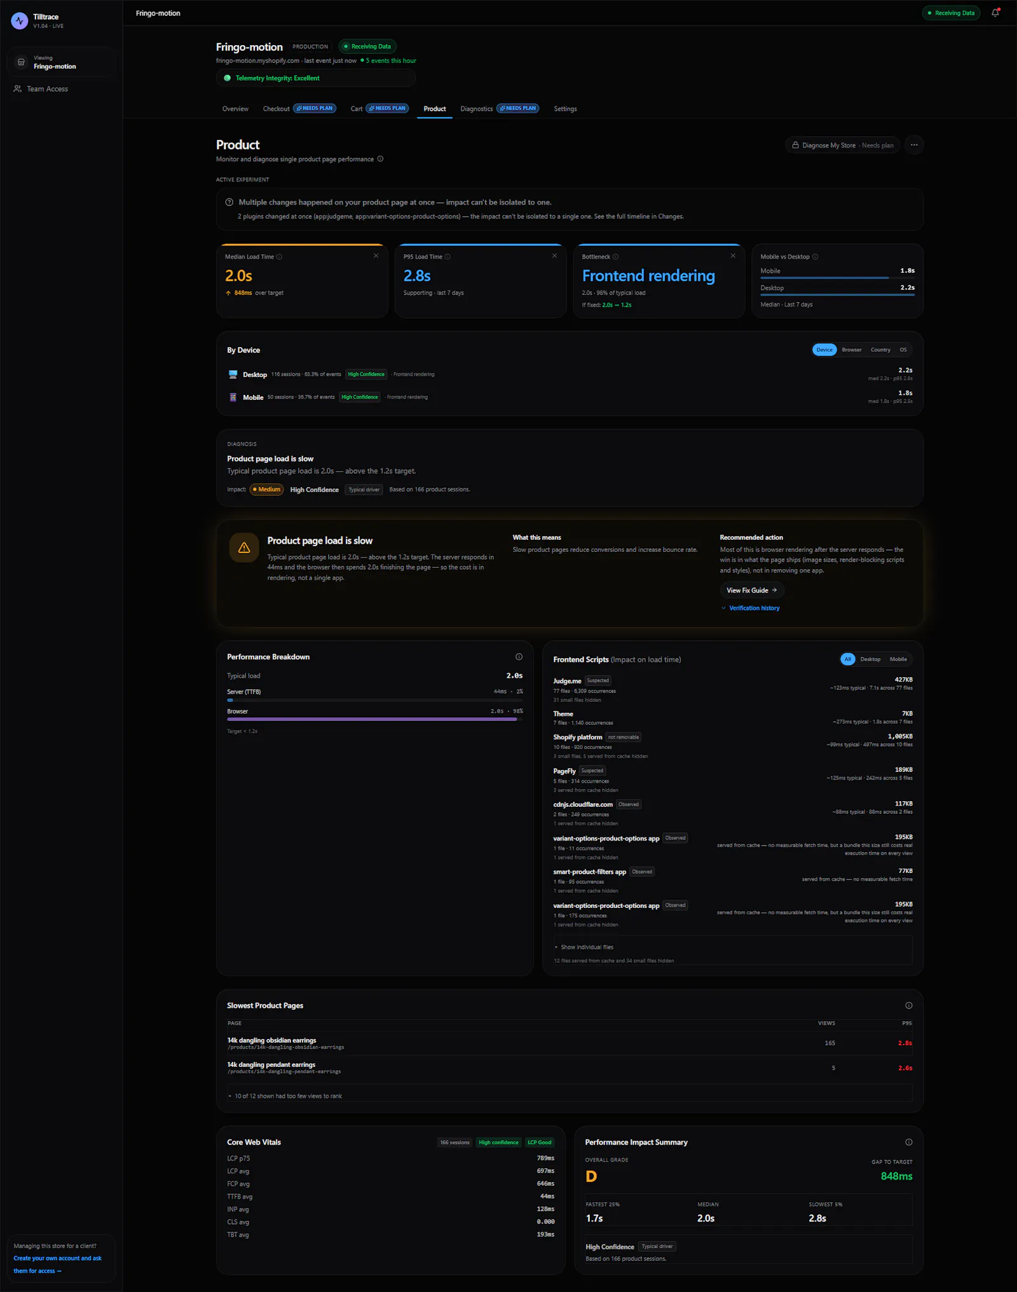Switch breakdown to Browser
The width and height of the screenshot is (1017, 1292).
point(852,350)
